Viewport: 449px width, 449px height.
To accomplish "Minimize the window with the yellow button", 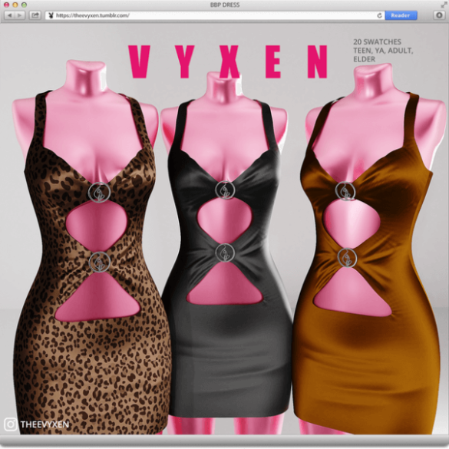I will click(15, 5).
